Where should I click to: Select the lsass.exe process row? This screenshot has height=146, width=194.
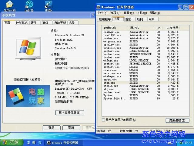(x=141, y=70)
